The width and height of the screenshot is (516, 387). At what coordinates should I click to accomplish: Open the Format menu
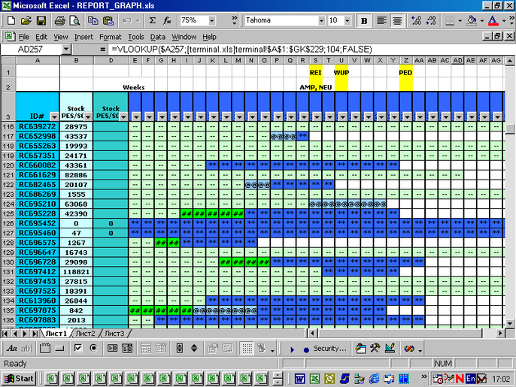point(111,37)
